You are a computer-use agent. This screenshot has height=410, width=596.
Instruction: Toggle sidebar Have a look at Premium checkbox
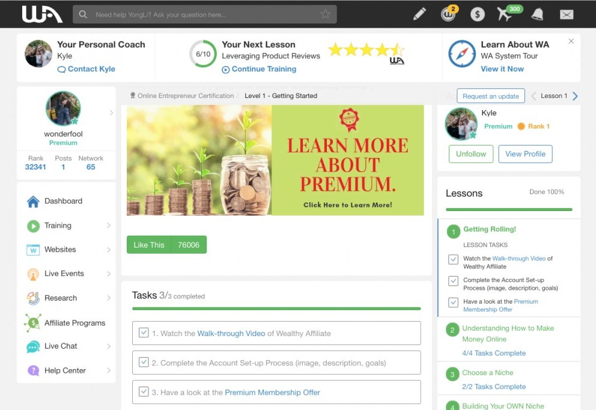pos(453,302)
